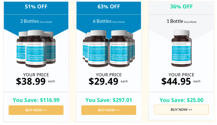The width and height of the screenshot is (217, 125).
Task: Click Buy Now for 6 Bottles package
Action: (x=108, y=110)
